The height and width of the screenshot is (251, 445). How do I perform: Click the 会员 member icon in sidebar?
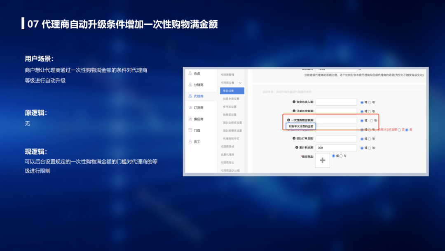pos(190,73)
